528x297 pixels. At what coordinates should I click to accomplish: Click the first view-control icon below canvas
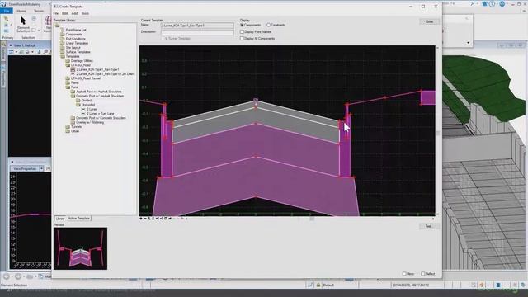141,219
